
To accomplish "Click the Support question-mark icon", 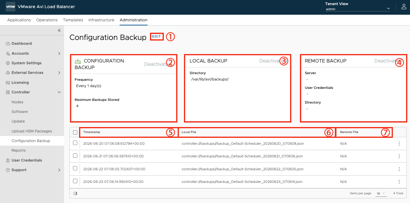I will [8, 170].
